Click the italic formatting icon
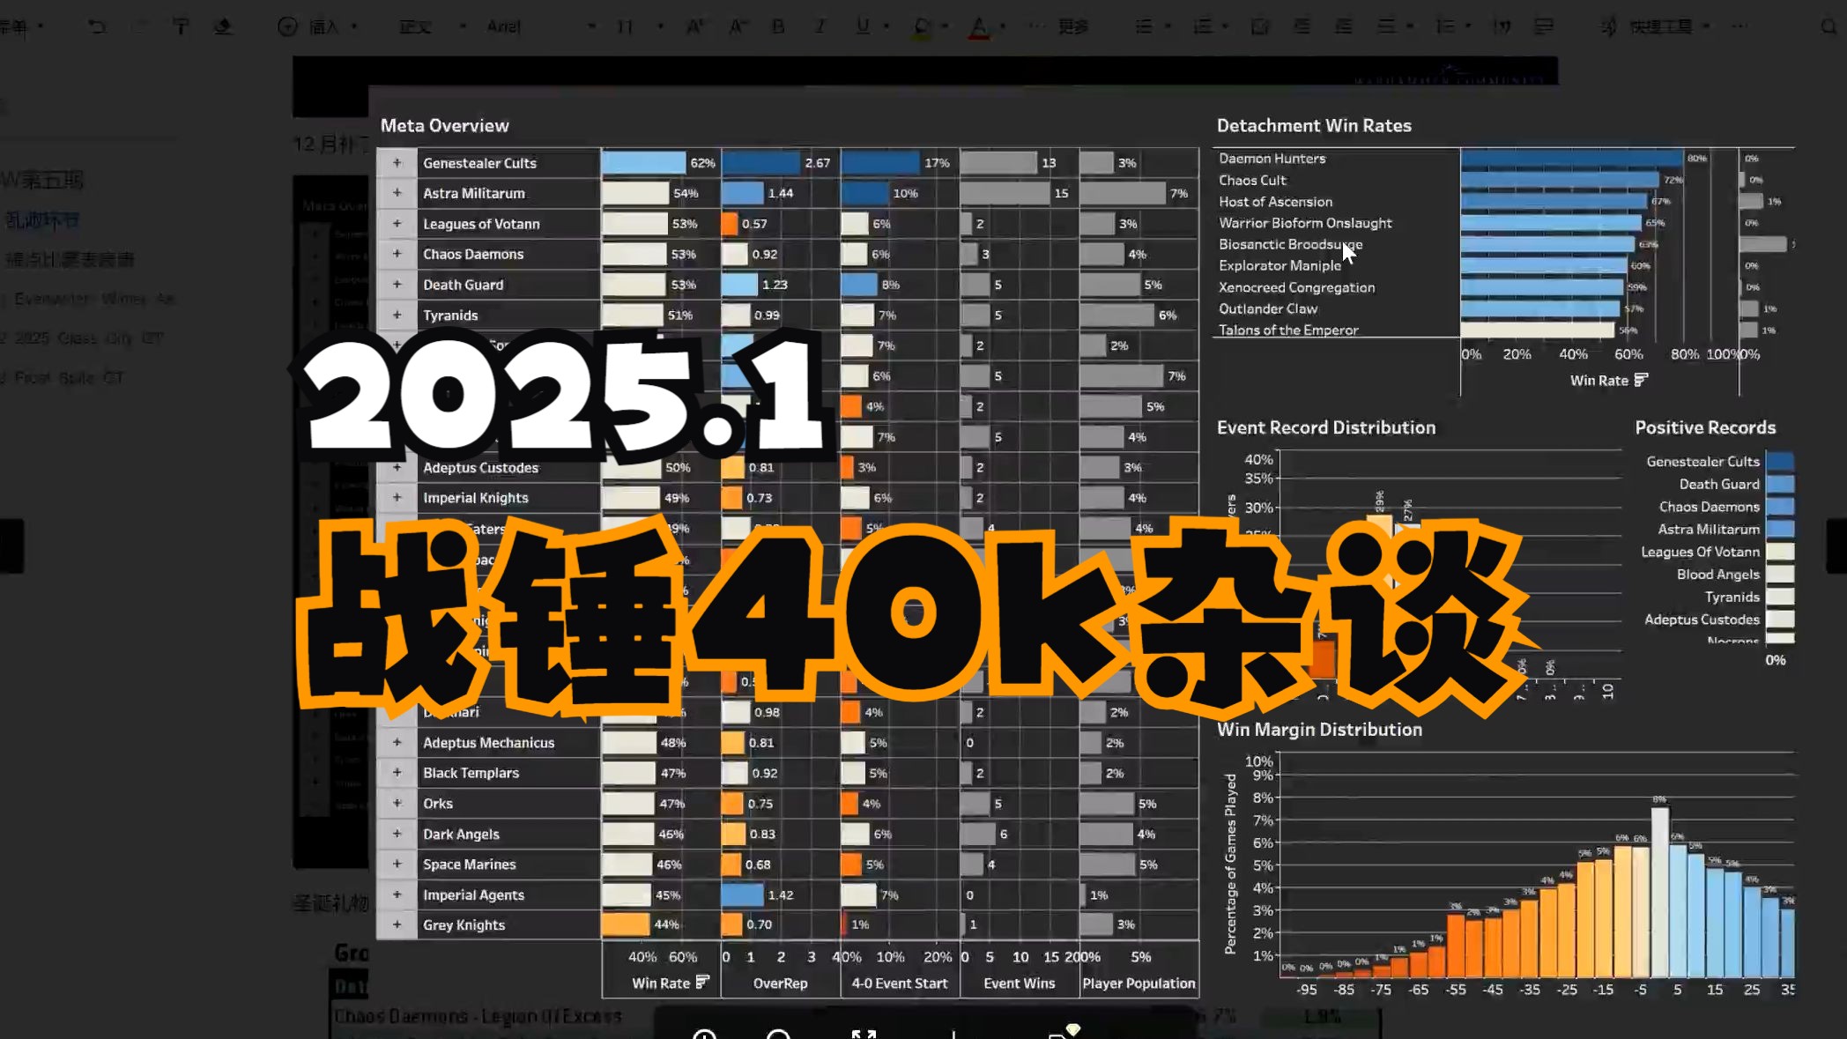The height and width of the screenshot is (1039, 1847). point(819,26)
